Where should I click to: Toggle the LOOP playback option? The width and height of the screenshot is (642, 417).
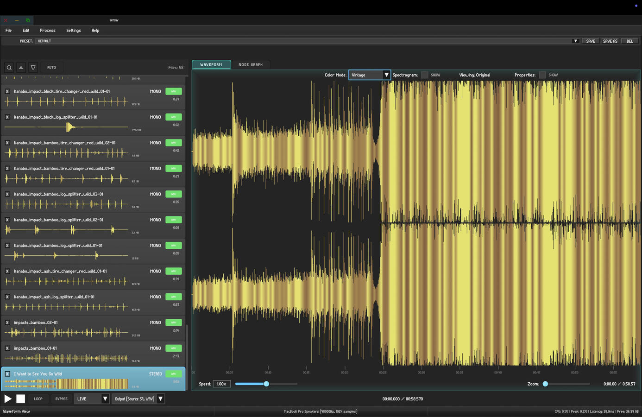point(38,399)
